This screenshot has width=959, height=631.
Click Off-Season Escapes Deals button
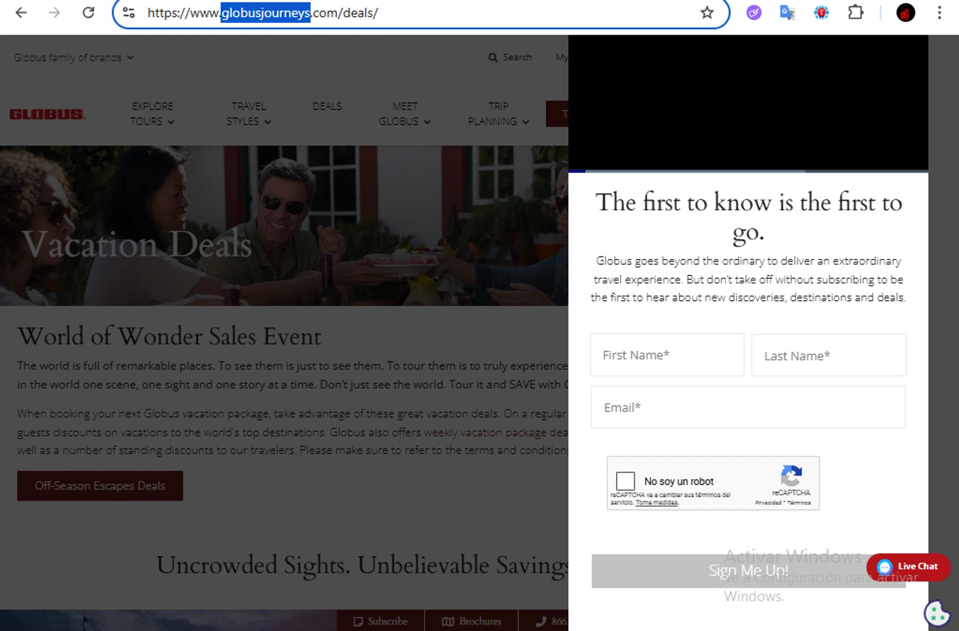coord(100,486)
